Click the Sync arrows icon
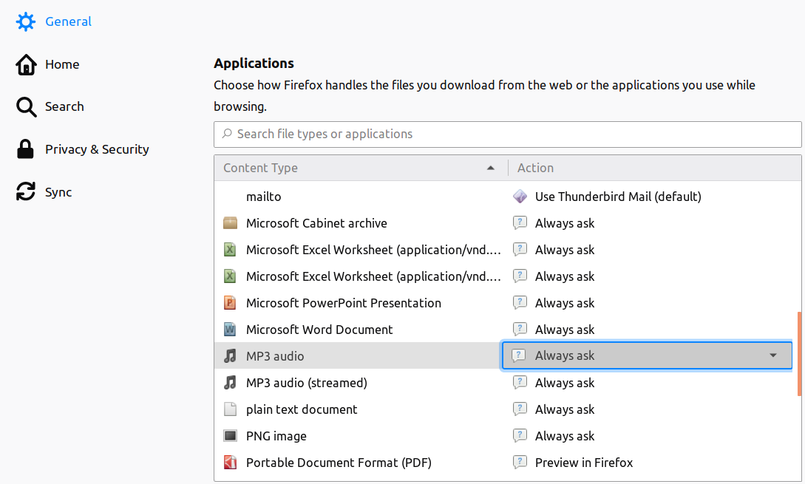The height and width of the screenshot is (484, 805). click(26, 192)
